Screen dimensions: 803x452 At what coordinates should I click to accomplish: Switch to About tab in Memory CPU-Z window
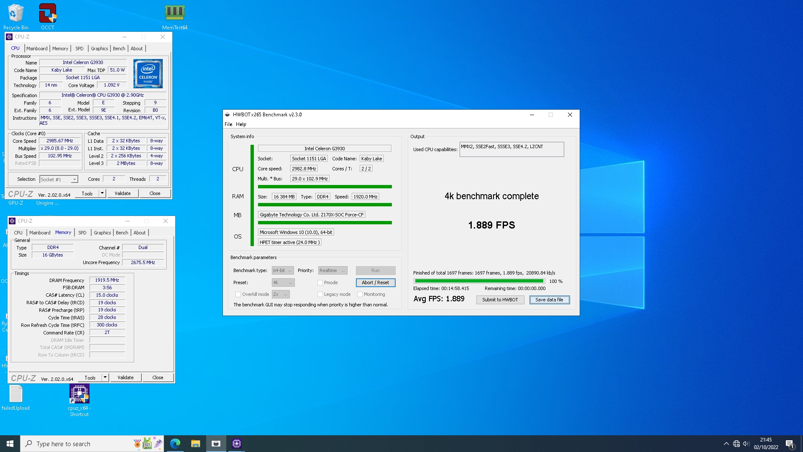(x=140, y=233)
